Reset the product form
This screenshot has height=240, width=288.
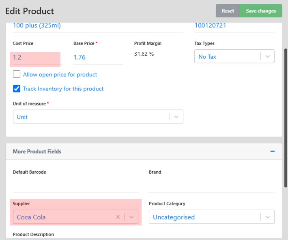[x=228, y=11]
